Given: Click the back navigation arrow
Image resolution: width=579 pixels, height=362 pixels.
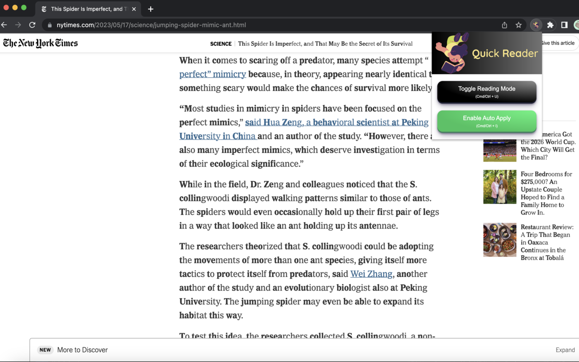Looking at the screenshot, I should pos(5,25).
